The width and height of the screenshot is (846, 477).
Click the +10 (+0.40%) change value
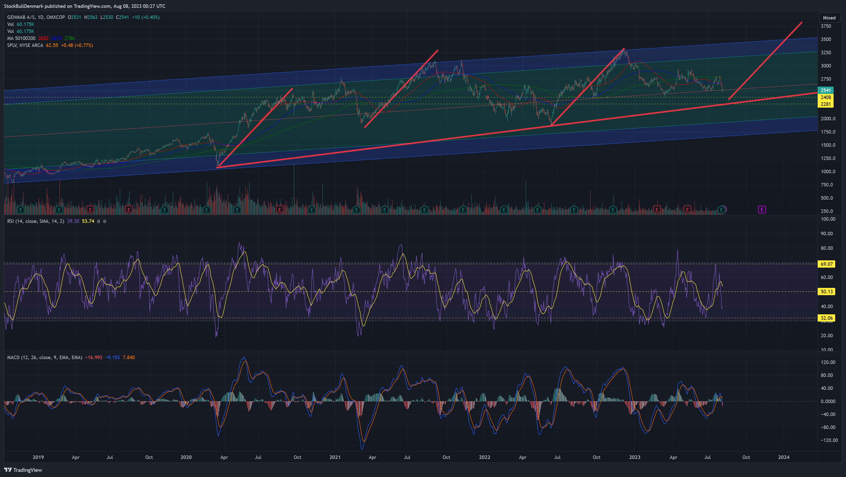pyautogui.click(x=146, y=17)
